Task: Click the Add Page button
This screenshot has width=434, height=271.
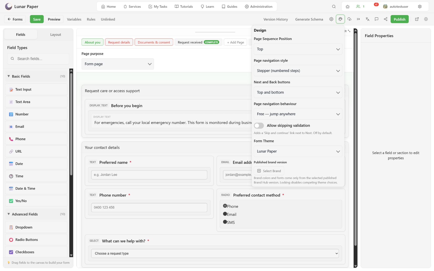Action: [x=236, y=42]
